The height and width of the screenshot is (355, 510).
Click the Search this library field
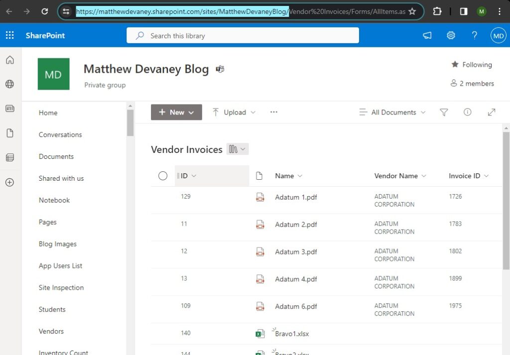(243, 35)
